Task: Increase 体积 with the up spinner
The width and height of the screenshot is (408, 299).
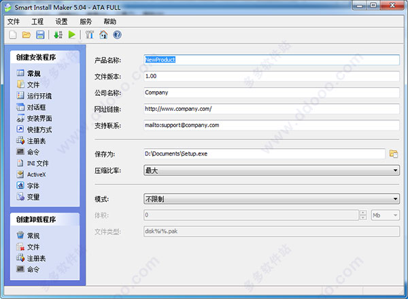Action: [x=363, y=213]
